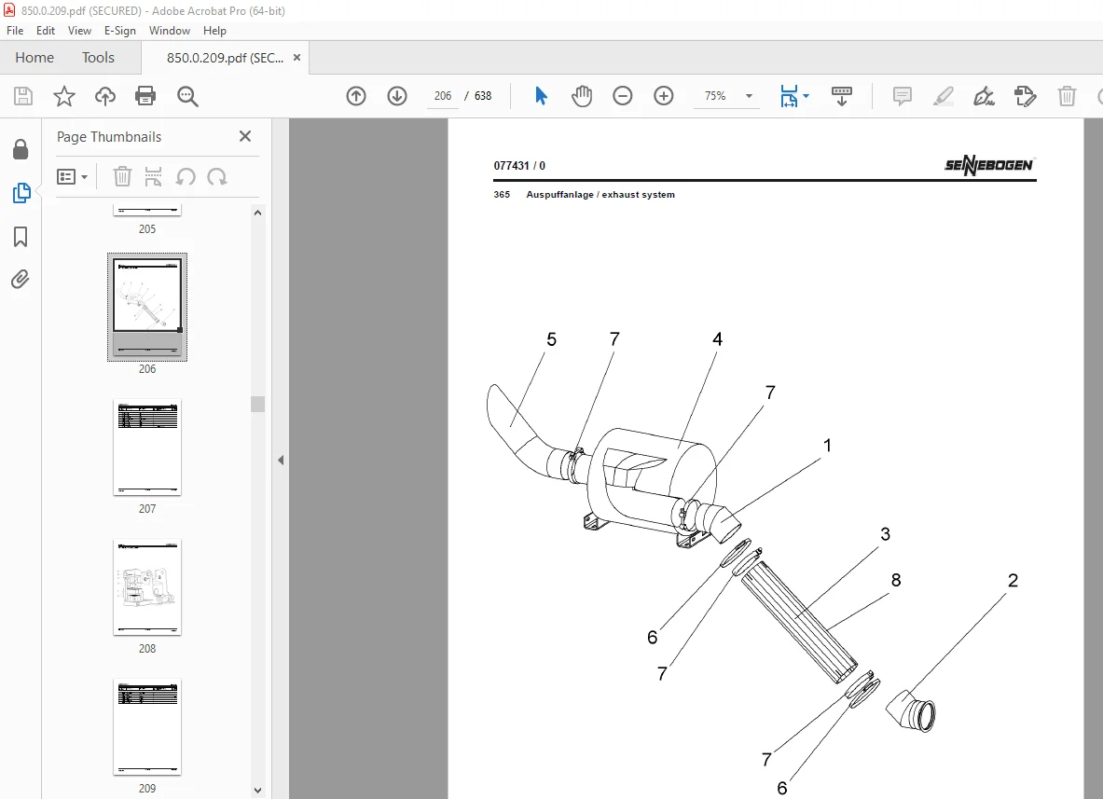
Task: Select page 207 thumbnail
Action: click(147, 448)
